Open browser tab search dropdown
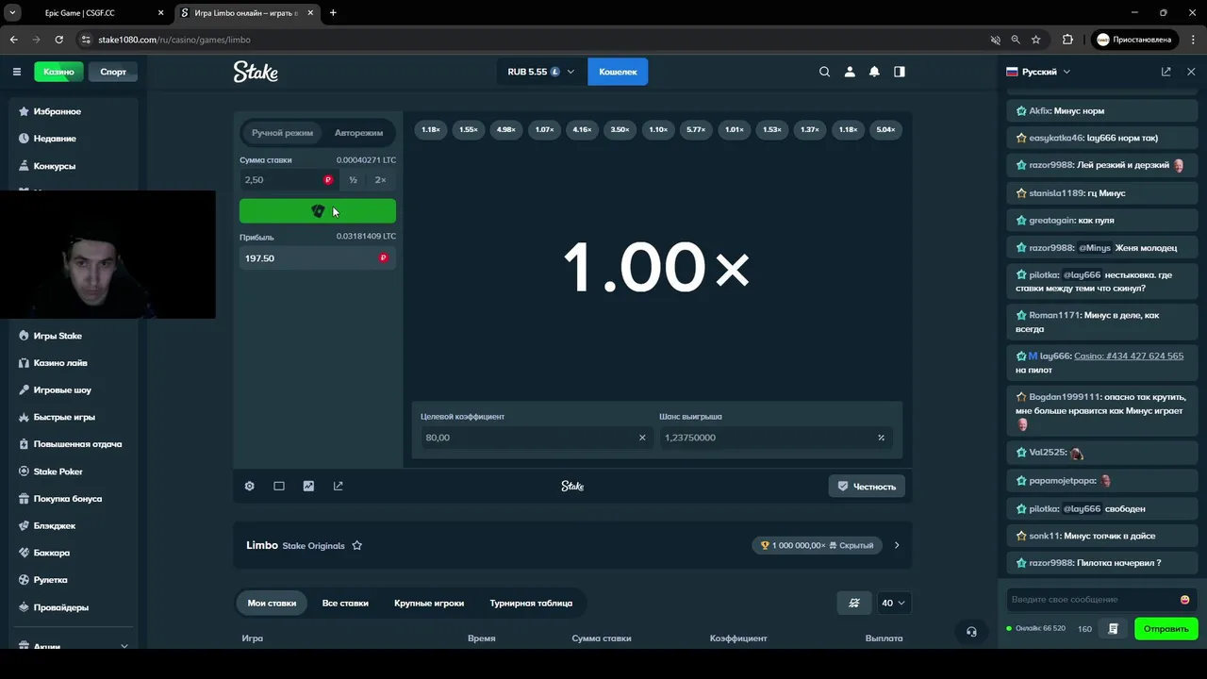 12,13
